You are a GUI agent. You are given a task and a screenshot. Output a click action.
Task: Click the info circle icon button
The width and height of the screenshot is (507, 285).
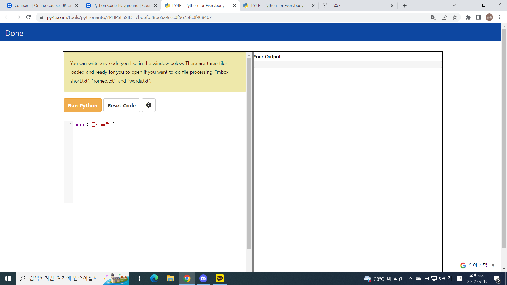(x=149, y=105)
